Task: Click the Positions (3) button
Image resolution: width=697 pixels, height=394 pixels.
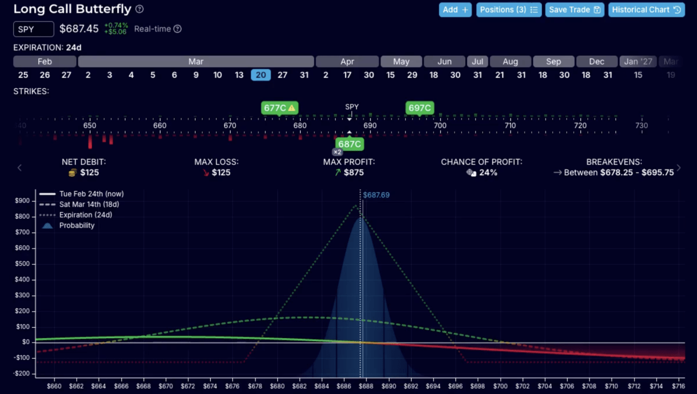Action: [x=509, y=10]
